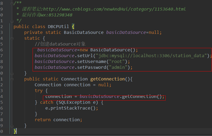Image resolution: width=212 pixels, height=136 pixels.
Task: Collapse the end-of-comment fold marker
Action: coord(12,21)
